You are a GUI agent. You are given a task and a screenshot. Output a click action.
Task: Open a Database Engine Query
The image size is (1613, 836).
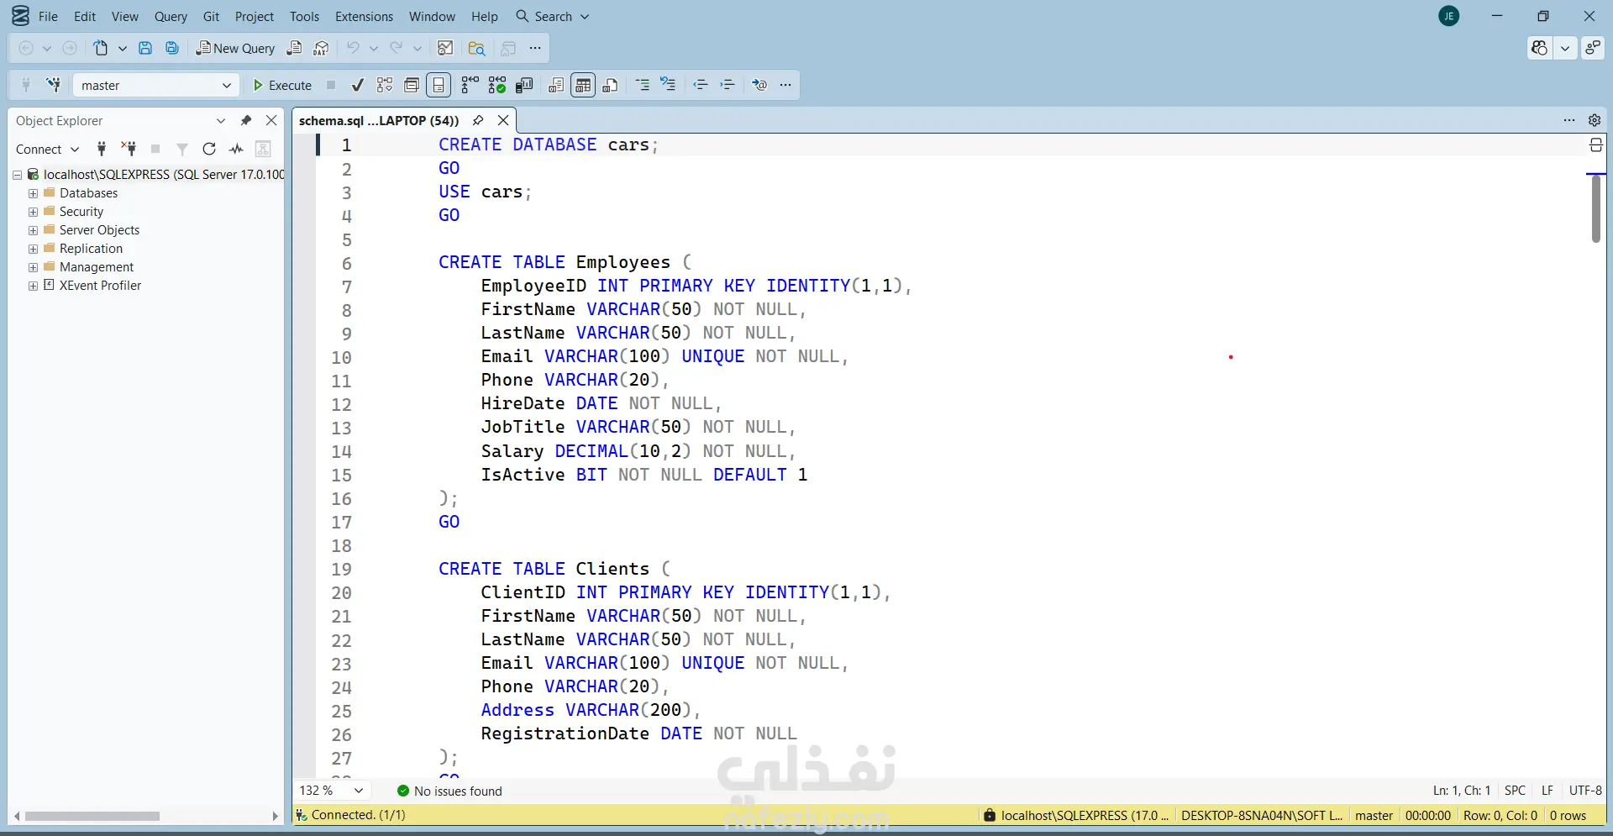pyautogui.click(x=294, y=48)
